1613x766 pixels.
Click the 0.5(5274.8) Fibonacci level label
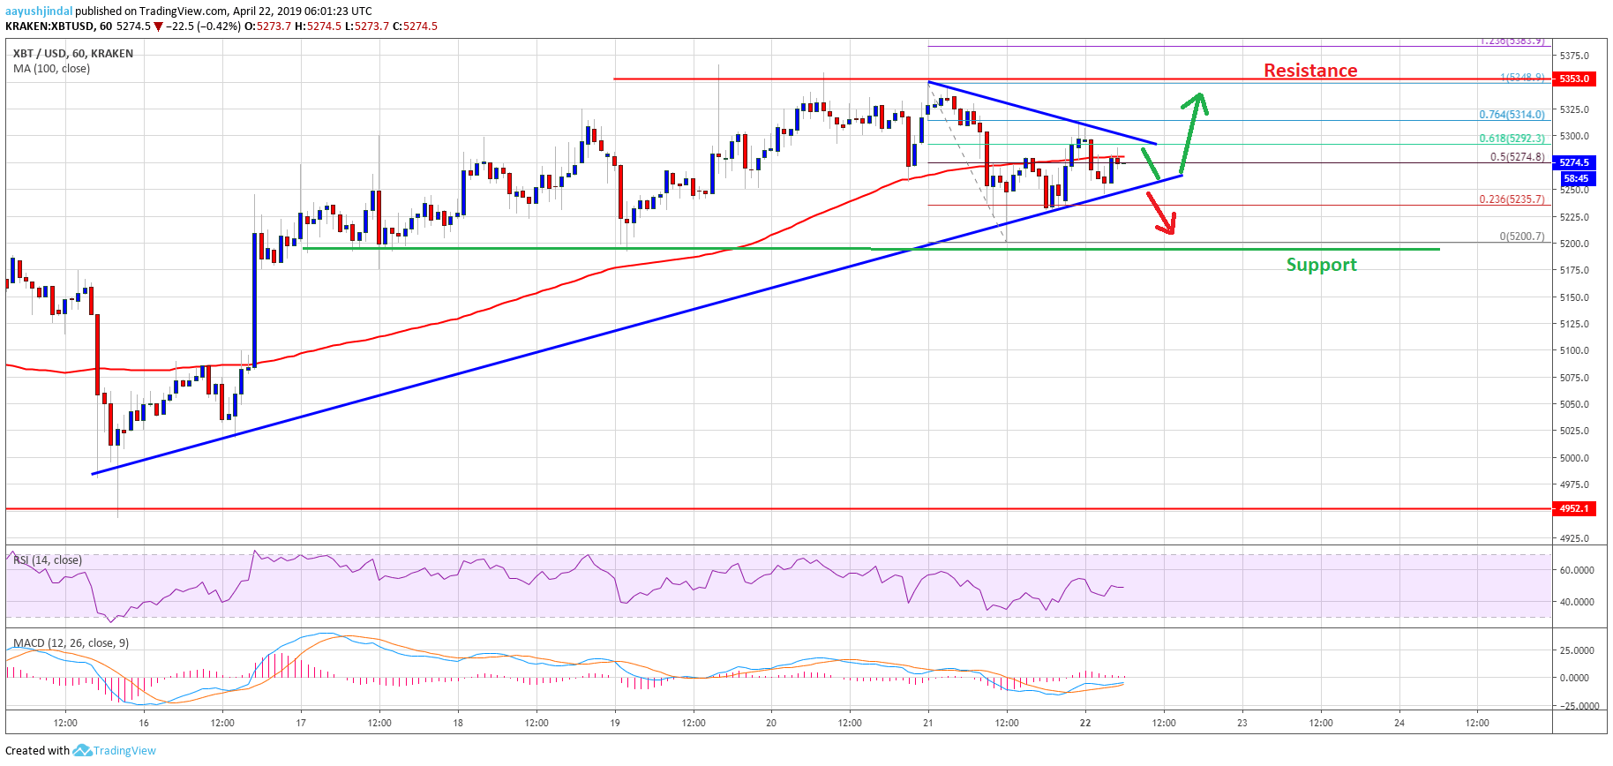[x=1518, y=157]
